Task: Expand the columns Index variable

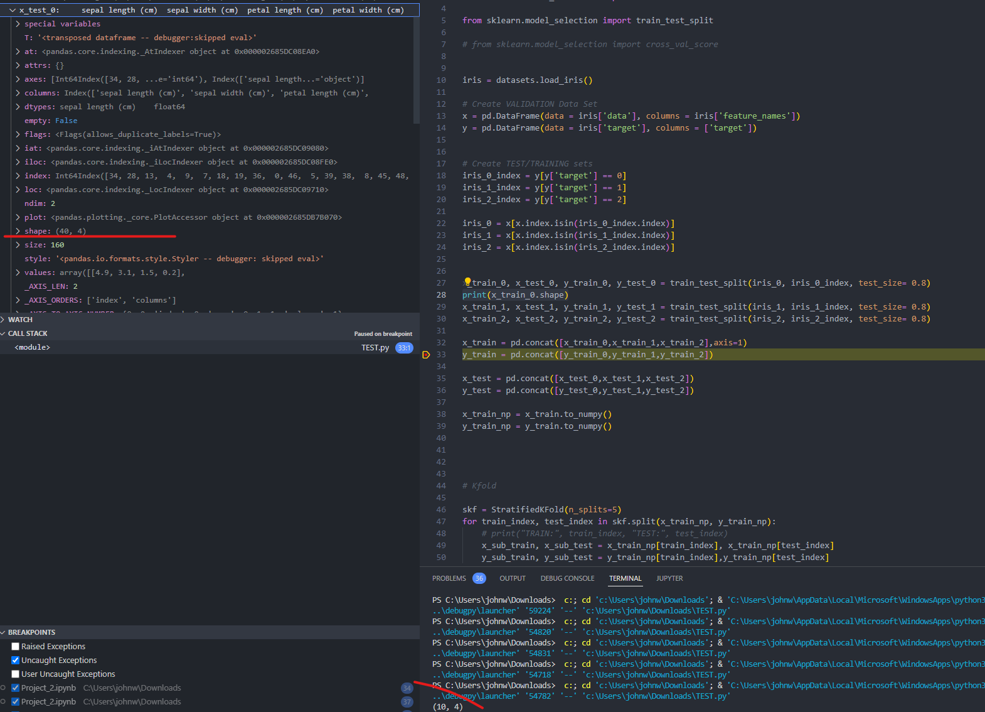Action: pyautogui.click(x=18, y=93)
